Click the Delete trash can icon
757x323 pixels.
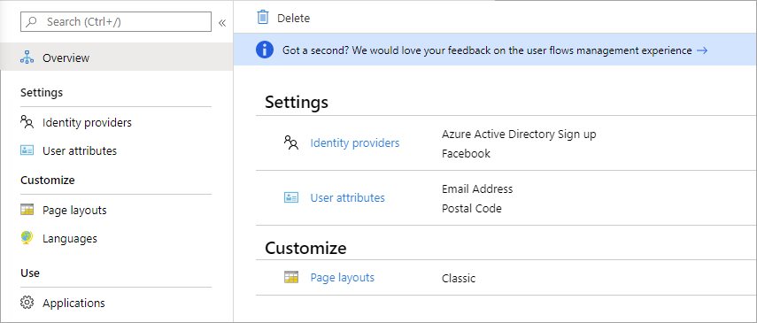(263, 18)
